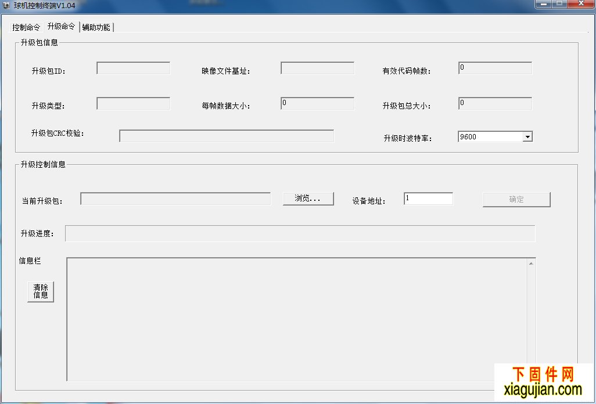The width and height of the screenshot is (596, 404).
Task: Click the 设备地址: label
Action: pos(369,201)
